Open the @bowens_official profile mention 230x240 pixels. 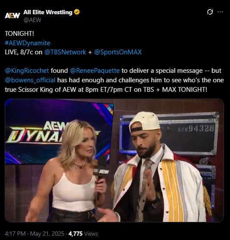[x=30, y=80]
